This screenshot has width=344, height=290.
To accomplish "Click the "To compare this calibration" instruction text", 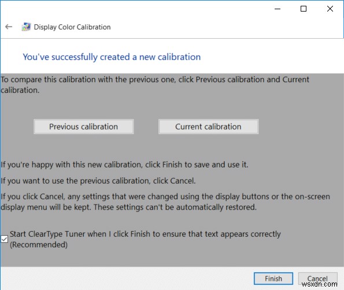I will click(155, 84).
